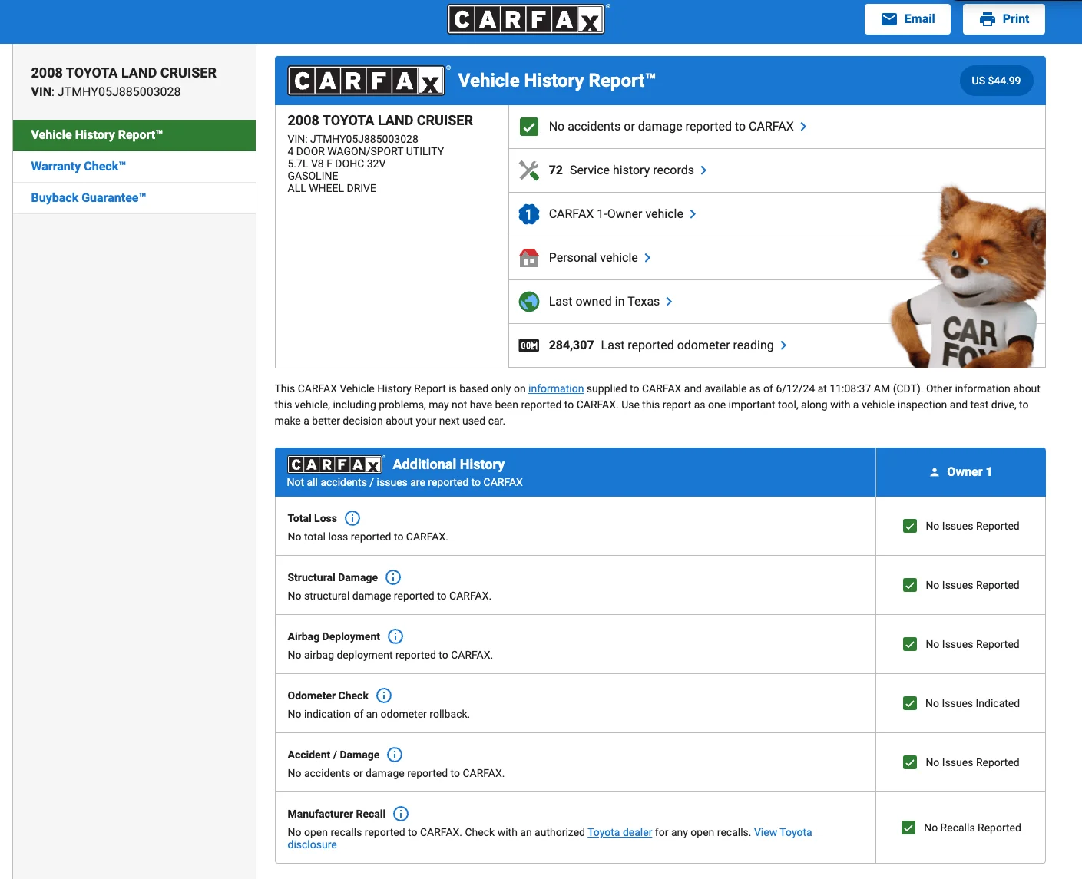
Task: Open Total Loss info icon
Action: (352, 518)
